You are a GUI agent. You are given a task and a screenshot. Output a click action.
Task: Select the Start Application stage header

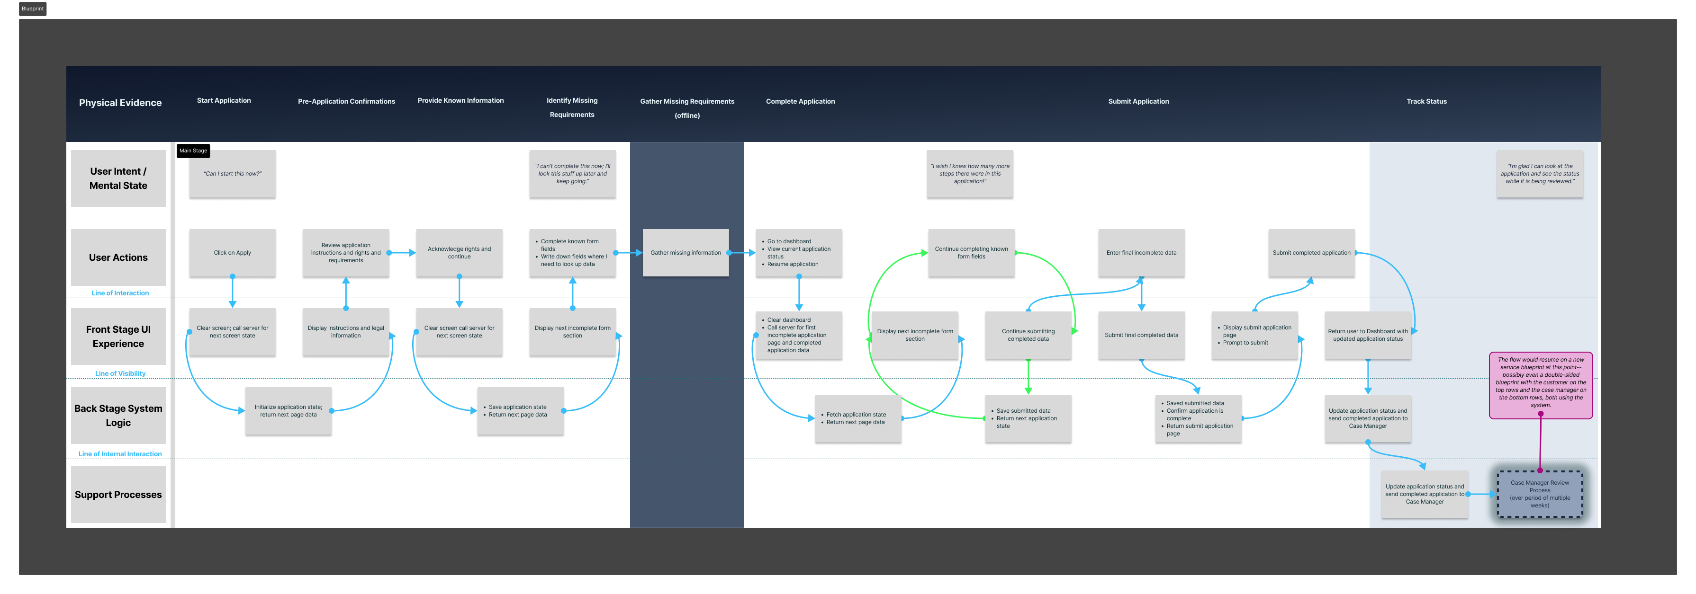(x=223, y=100)
